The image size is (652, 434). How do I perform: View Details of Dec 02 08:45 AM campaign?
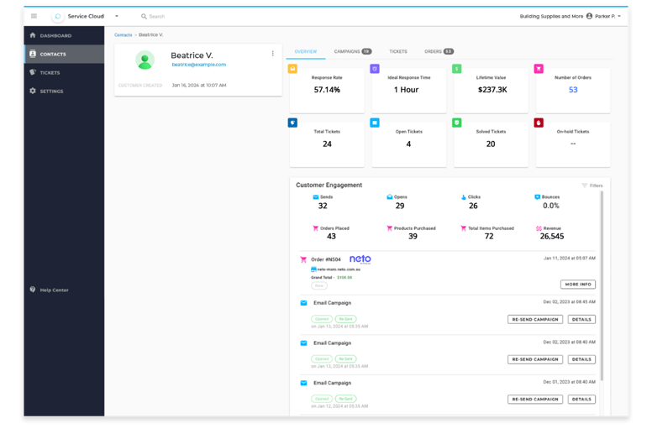click(581, 319)
